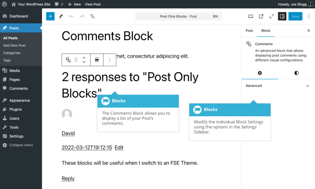Select the Tools pencil icon

pyautogui.click(x=61, y=16)
